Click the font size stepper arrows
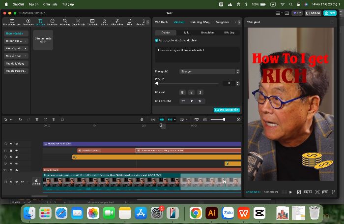The width and height of the screenshot is (344, 224). click(x=237, y=83)
